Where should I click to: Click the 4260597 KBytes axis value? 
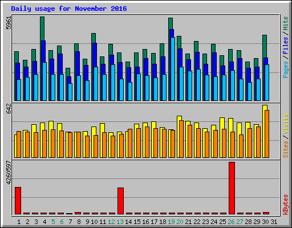[9, 173]
